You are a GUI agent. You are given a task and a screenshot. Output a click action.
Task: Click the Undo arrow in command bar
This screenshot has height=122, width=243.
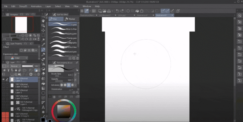[x=117, y=11]
